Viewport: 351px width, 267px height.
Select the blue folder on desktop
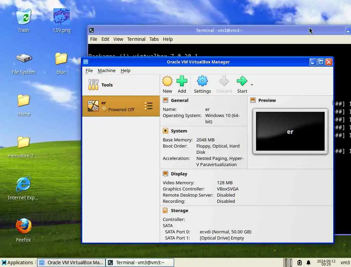coord(61,64)
